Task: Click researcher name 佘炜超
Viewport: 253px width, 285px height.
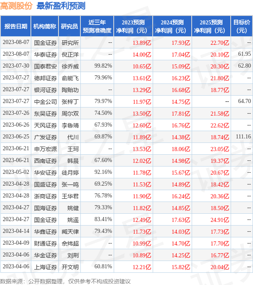Action: pyautogui.click(x=70, y=243)
